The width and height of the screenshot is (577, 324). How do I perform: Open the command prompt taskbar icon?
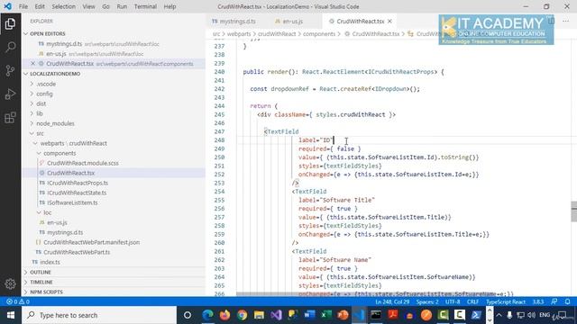click(x=376, y=315)
